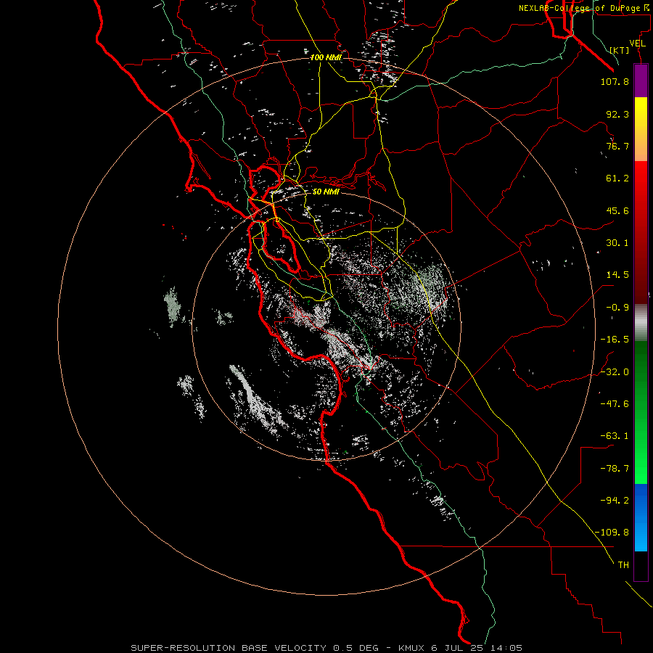This screenshot has width=653, height=653.
Task: Click the TH threshold label
Action: pos(623,565)
